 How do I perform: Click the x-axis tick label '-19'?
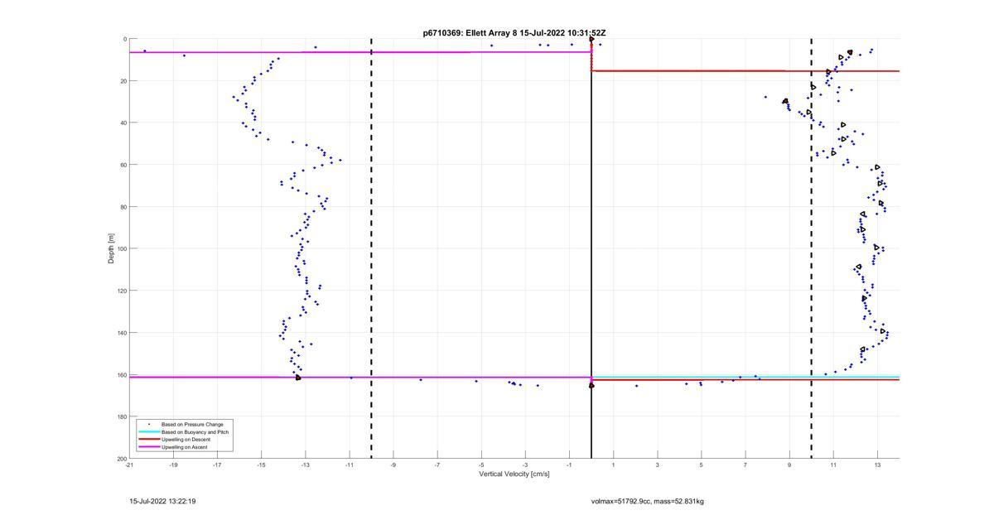click(173, 465)
